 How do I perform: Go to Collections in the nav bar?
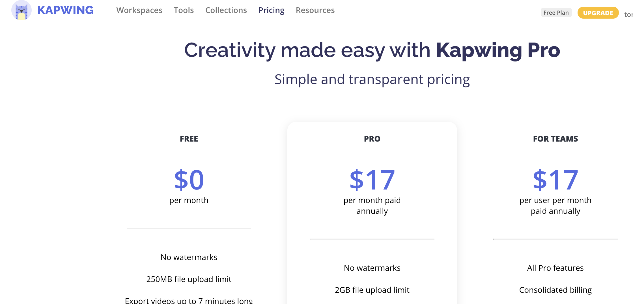pyautogui.click(x=226, y=10)
